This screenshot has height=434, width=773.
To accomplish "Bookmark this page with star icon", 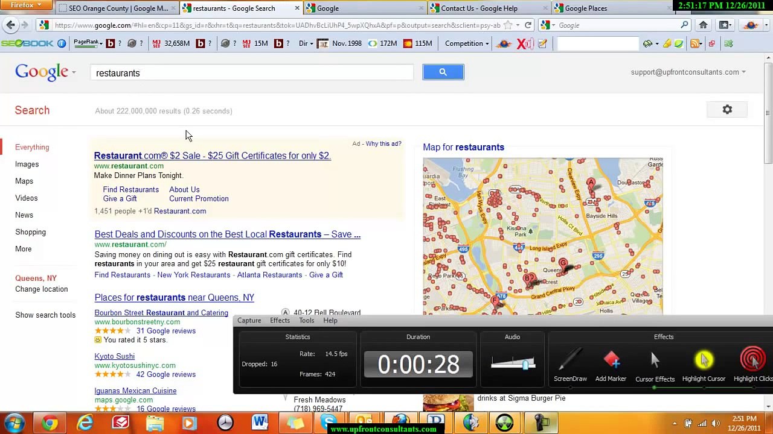I will click(x=508, y=25).
